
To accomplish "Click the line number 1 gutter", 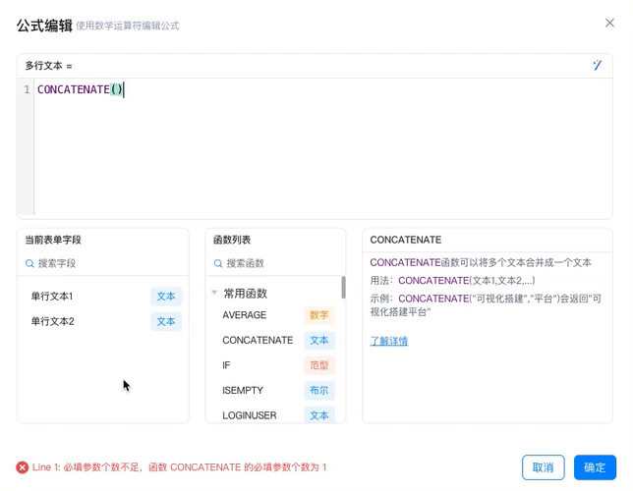I will (27, 89).
